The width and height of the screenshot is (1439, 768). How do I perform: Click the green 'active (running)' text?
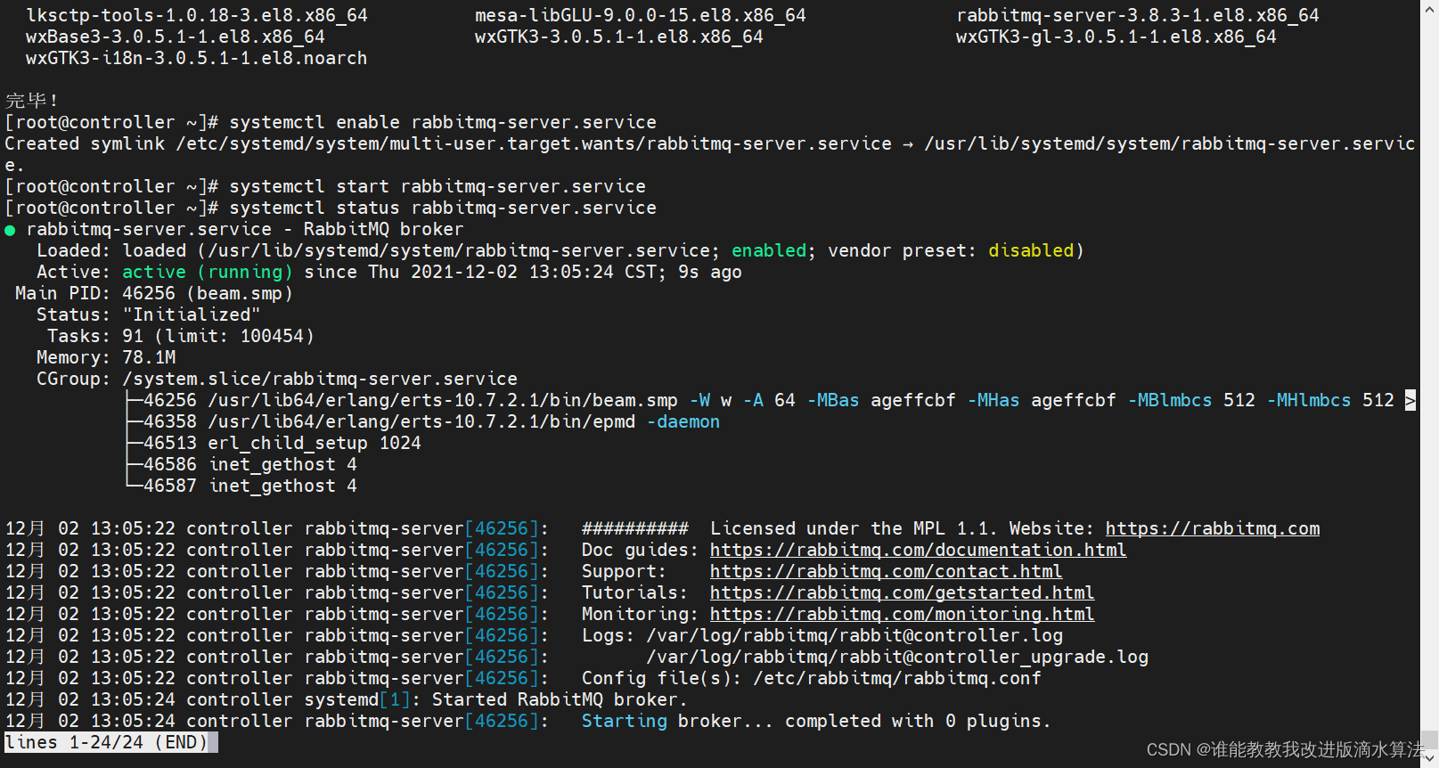click(x=208, y=272)
